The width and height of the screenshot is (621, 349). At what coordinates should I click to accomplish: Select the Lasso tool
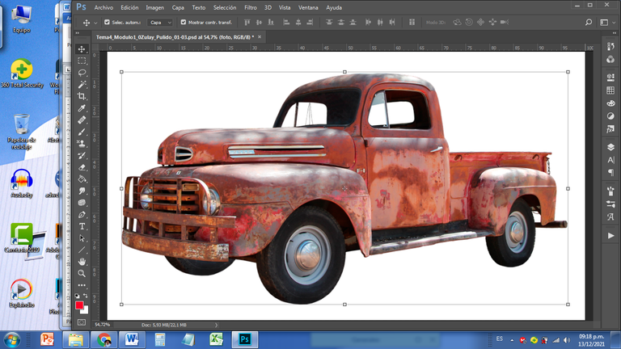point(82,73)
